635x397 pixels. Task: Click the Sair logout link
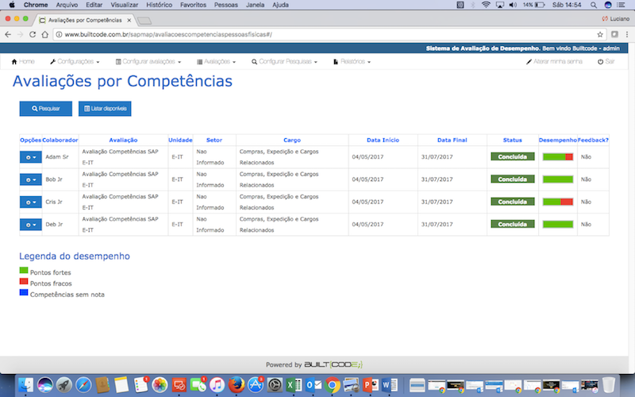click(x=606, y=62)
